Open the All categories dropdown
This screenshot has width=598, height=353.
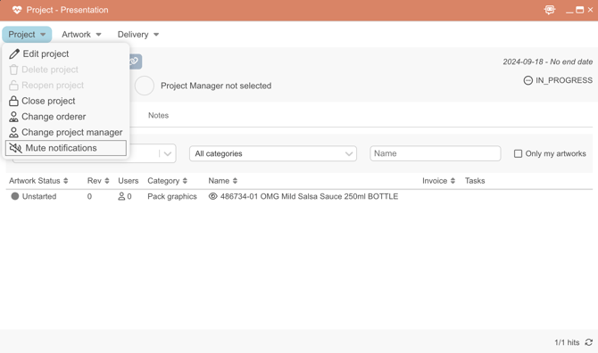coord(273,153)
